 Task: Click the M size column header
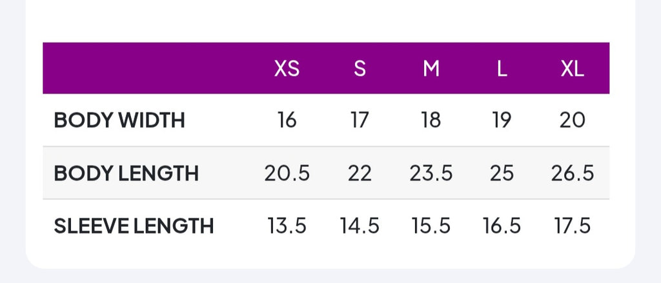pos(431,68)
